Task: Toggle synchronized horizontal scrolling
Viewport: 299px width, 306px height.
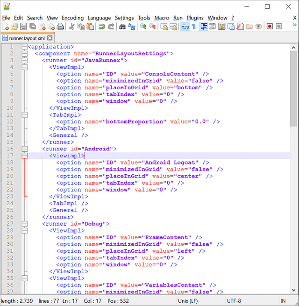Action: coord(173,27)
